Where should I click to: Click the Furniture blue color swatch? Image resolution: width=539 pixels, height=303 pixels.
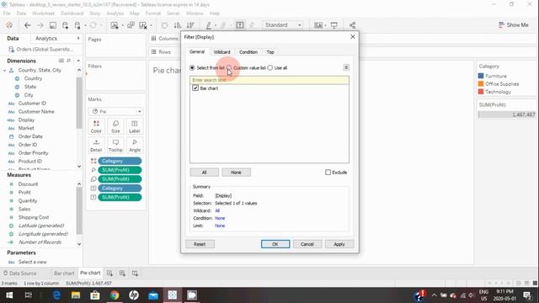click(481, 76)
